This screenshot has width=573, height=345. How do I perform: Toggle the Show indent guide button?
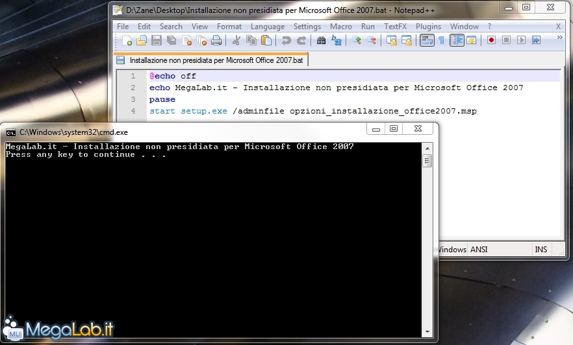[457, 40]
